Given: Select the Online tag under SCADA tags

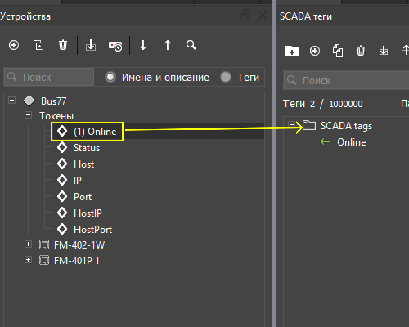Looking at the screenshot, I should coord(351,142).
